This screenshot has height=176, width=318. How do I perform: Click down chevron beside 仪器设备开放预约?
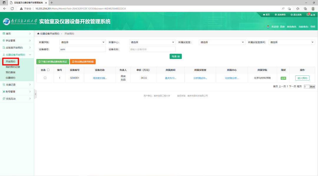coord(30,55)
